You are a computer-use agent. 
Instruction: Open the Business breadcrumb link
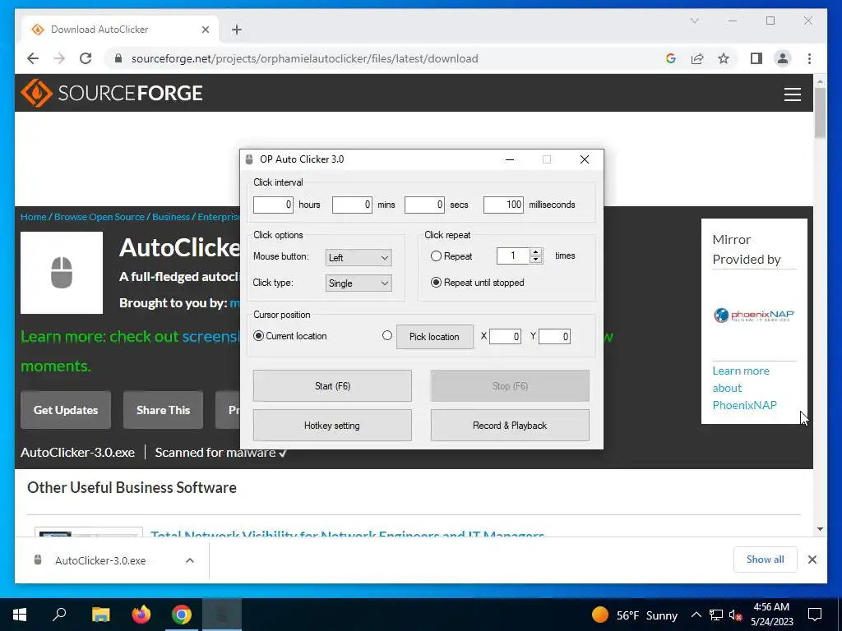[x=171, y=217]
